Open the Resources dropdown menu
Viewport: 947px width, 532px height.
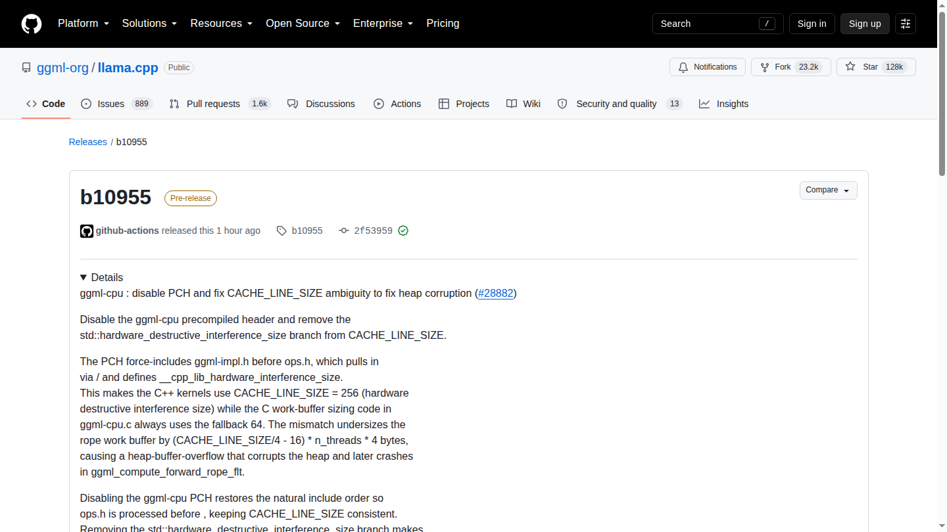point(222,24)
